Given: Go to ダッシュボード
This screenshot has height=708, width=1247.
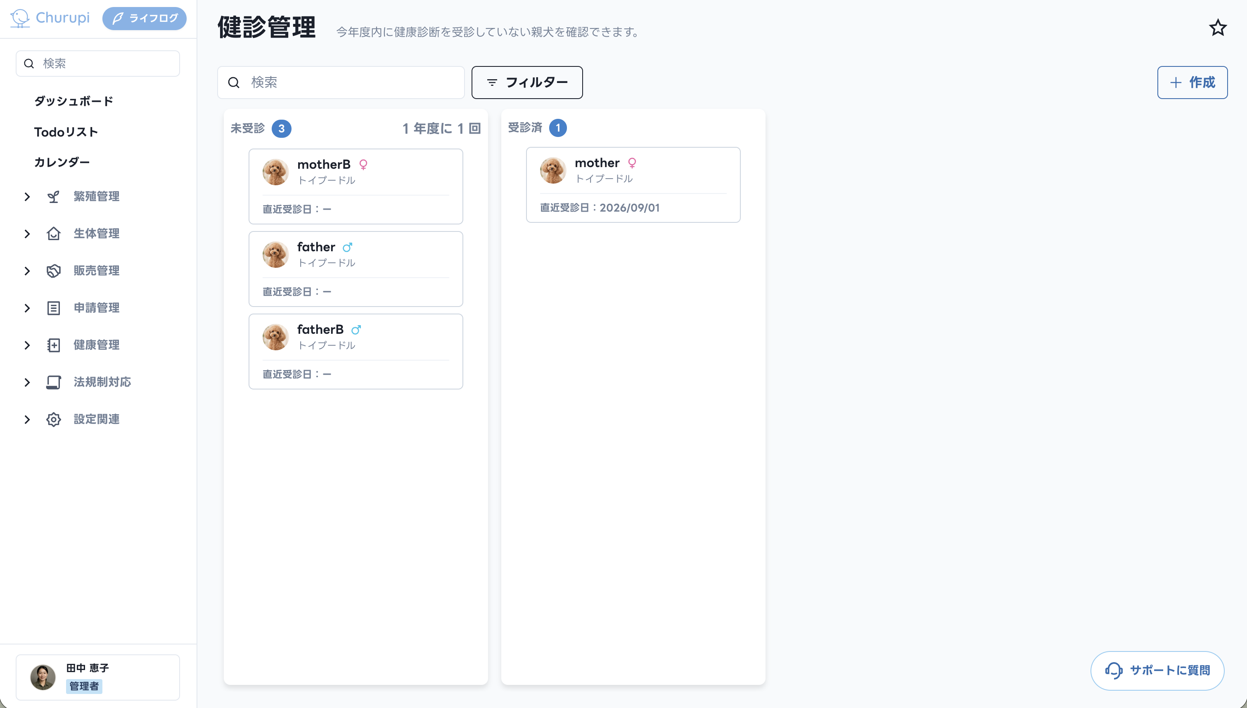Looking at the screenshot, I should (x=73, y=101).
